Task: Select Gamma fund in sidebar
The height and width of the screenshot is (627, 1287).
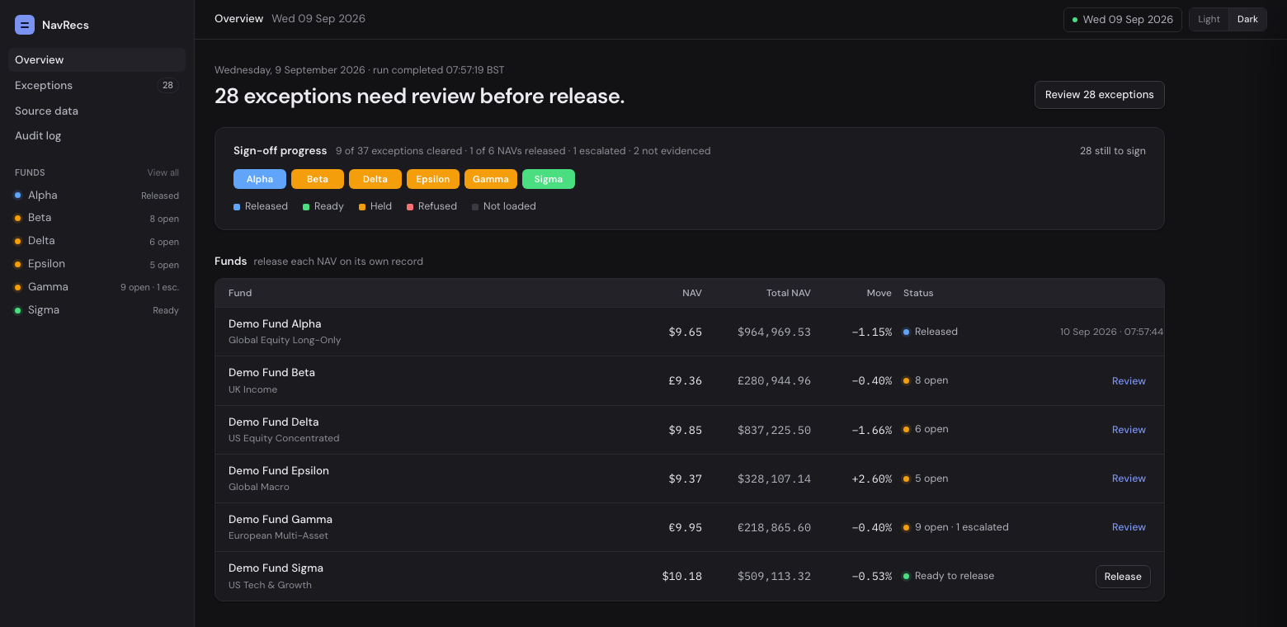Action: tap(97, 287)
